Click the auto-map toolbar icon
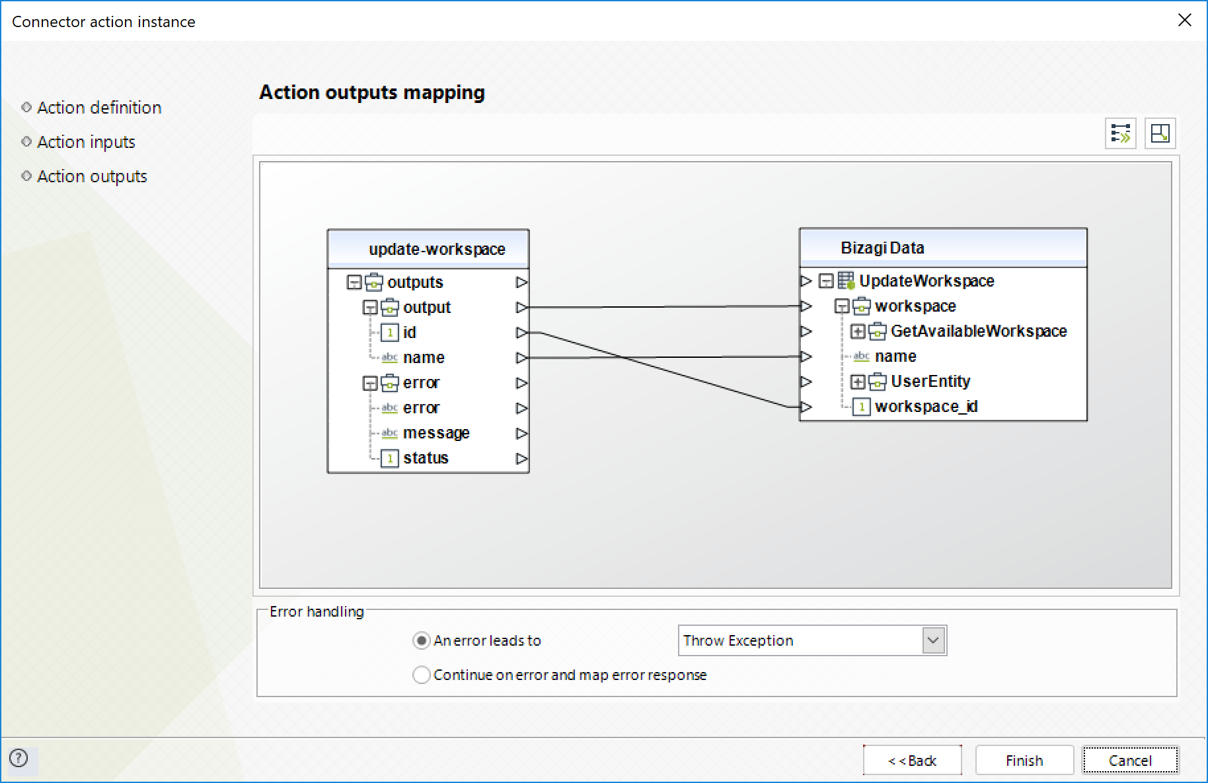This screenshot has width=1208, height=783. tap(1120, 133)
